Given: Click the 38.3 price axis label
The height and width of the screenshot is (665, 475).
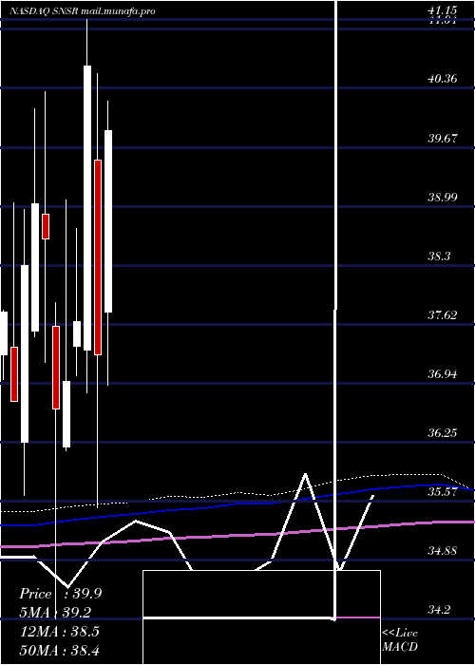Looking at the screenshot, I should [x=439, y=256].
